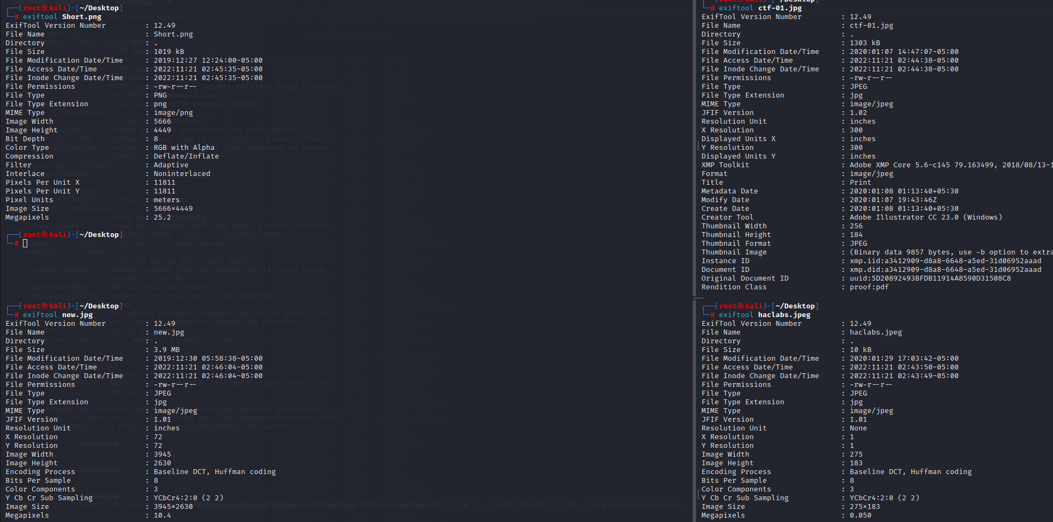
Task: Click the Image Size value '3945x2630'
Action: tap(173, 507)
